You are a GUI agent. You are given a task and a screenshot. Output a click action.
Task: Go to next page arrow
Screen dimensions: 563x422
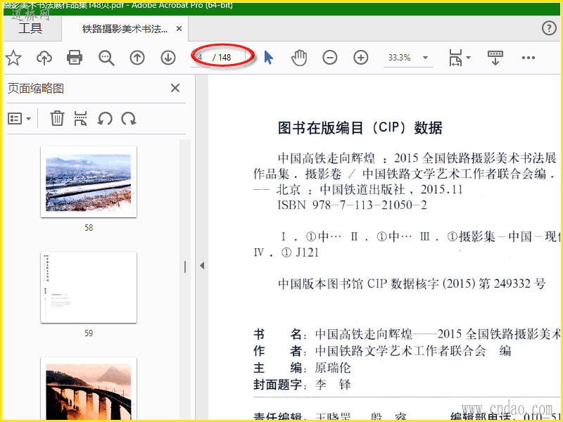pos(168,58)
